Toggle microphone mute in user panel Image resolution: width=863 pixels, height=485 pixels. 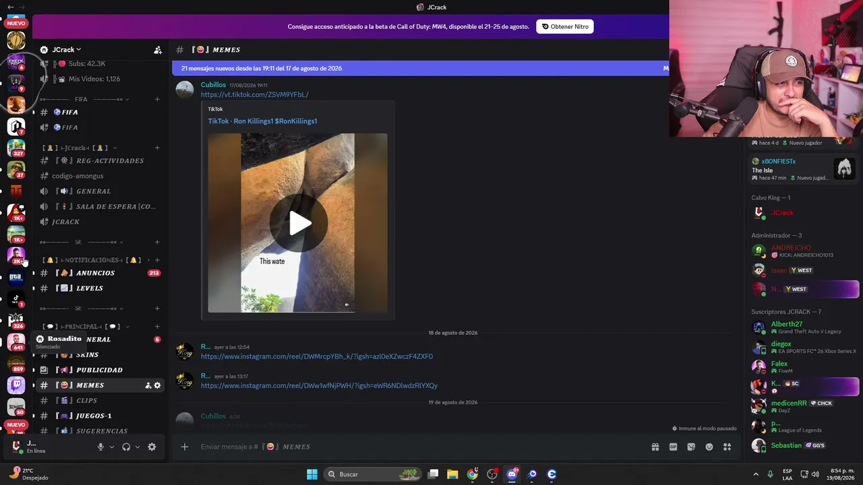pos(100,447)
